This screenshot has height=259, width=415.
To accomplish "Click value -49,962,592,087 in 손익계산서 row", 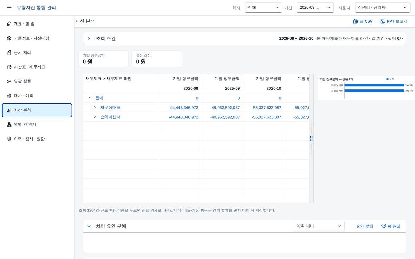I will tap(225, 117).
